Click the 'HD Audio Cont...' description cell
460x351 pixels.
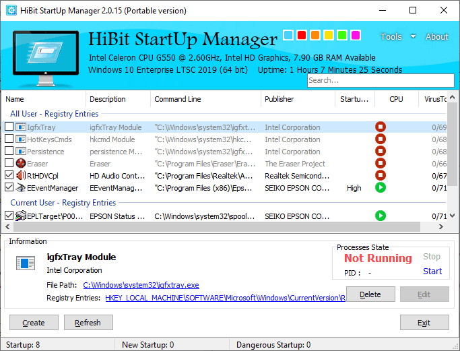point(117,176)
